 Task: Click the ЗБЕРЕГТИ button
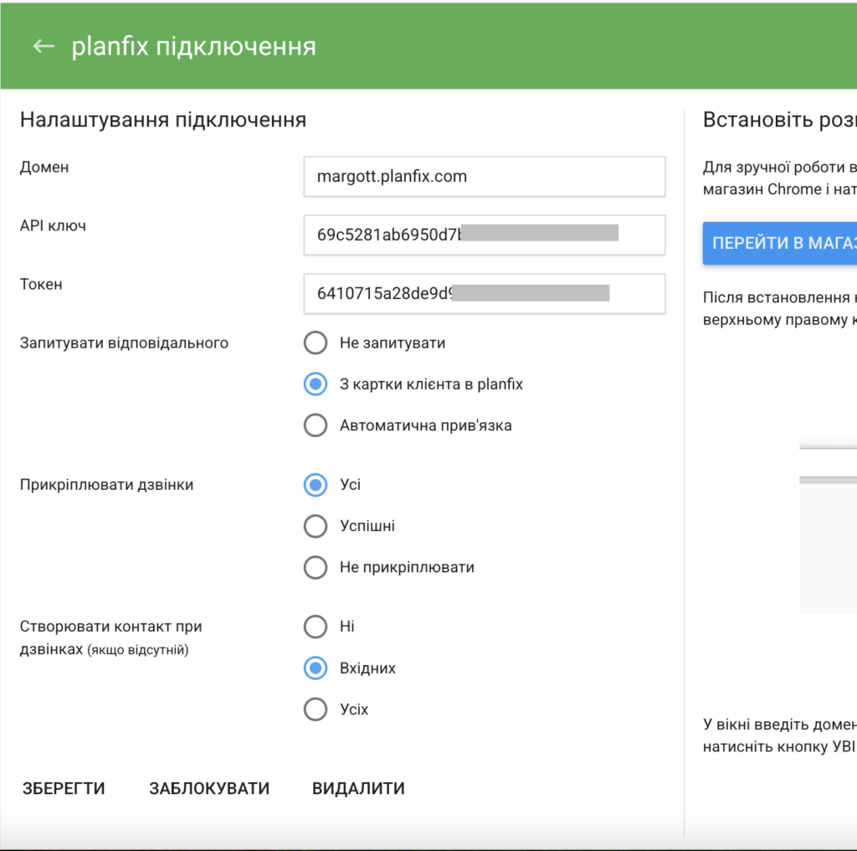coord(64,788)
